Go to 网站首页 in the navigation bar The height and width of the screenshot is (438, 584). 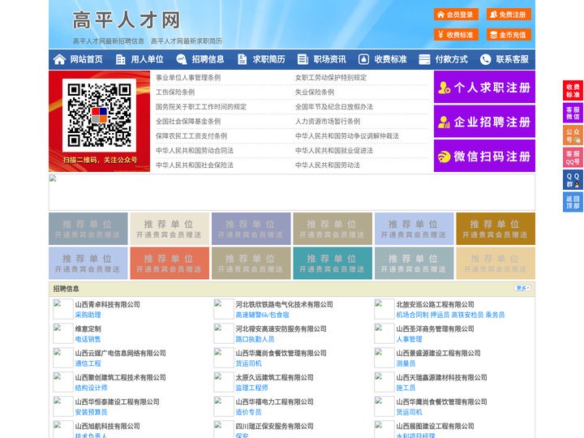(87, 59)
